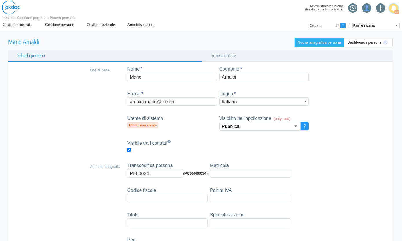Open the Amministrazione menu
Viewport: 402px width, 241px height.
point(141,25)
